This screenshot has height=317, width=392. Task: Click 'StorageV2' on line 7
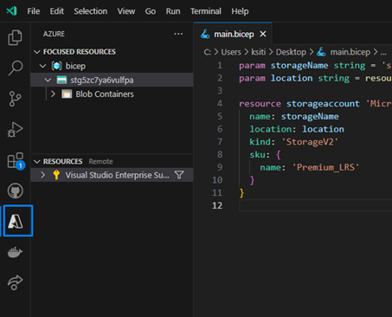[310, 142]
